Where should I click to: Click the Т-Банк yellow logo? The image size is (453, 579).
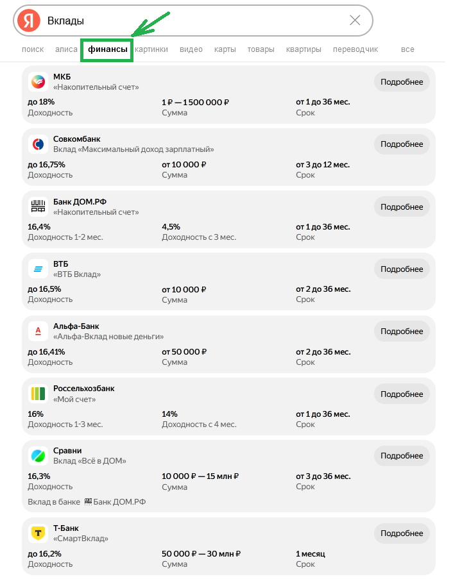point(38,533)
